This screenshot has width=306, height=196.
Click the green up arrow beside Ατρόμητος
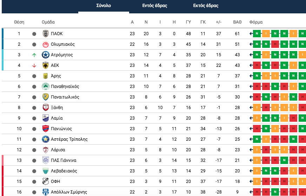pos(34,55)
